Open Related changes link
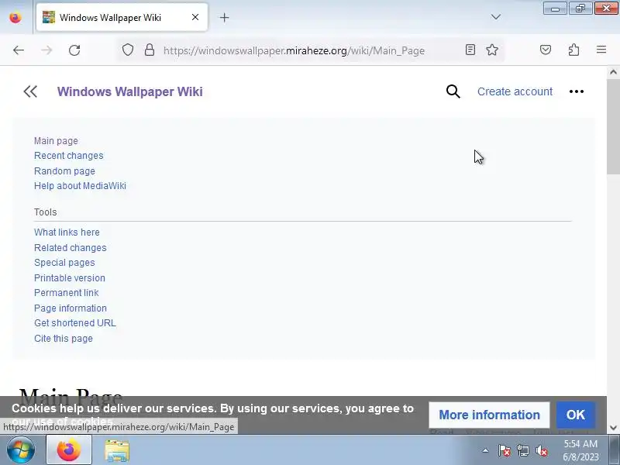620x465 pixels. tap(71, 247)
